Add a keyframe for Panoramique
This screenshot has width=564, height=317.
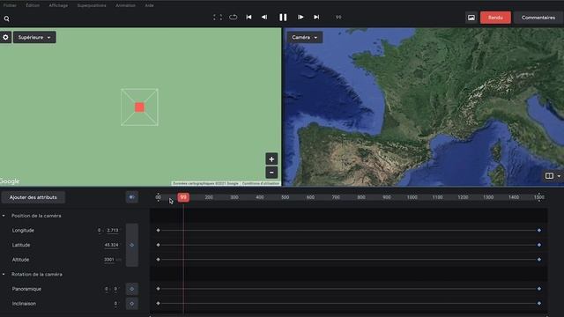click(132, 289)
